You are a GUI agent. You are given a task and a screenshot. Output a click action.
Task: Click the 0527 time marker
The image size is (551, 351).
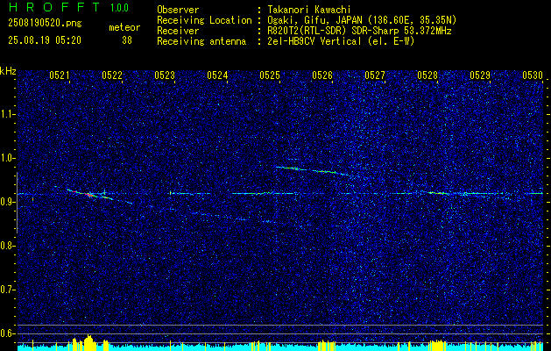[x=375, y=75]
